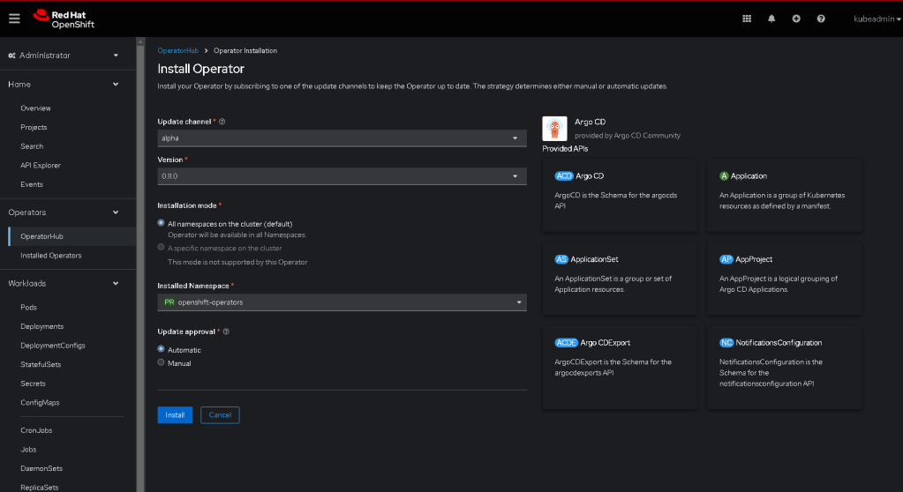Follow the OperatorHub breadcrumb link
903x492 pixels.
178,50
